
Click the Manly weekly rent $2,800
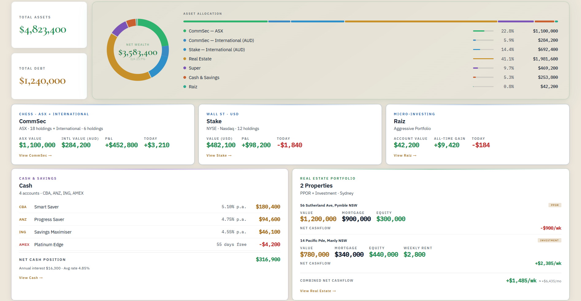coord(415,254)
